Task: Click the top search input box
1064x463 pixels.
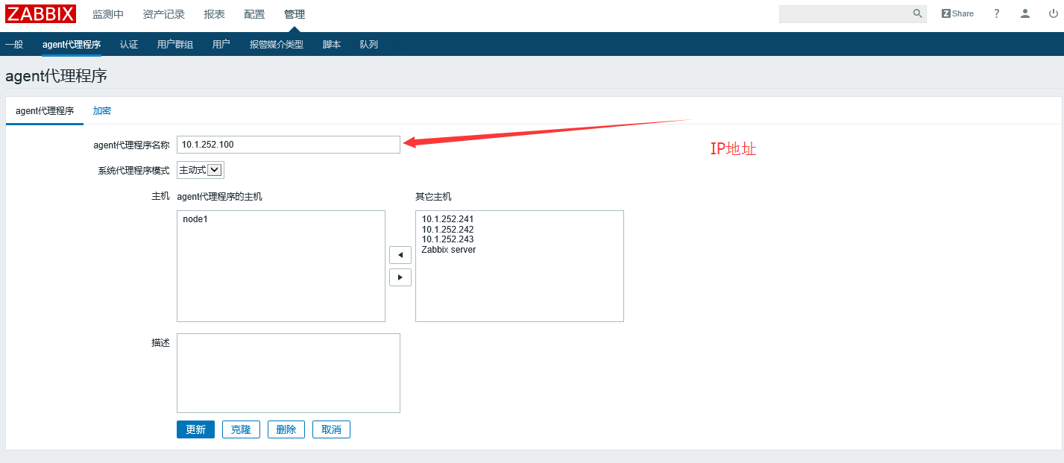Action: (845, 14)
